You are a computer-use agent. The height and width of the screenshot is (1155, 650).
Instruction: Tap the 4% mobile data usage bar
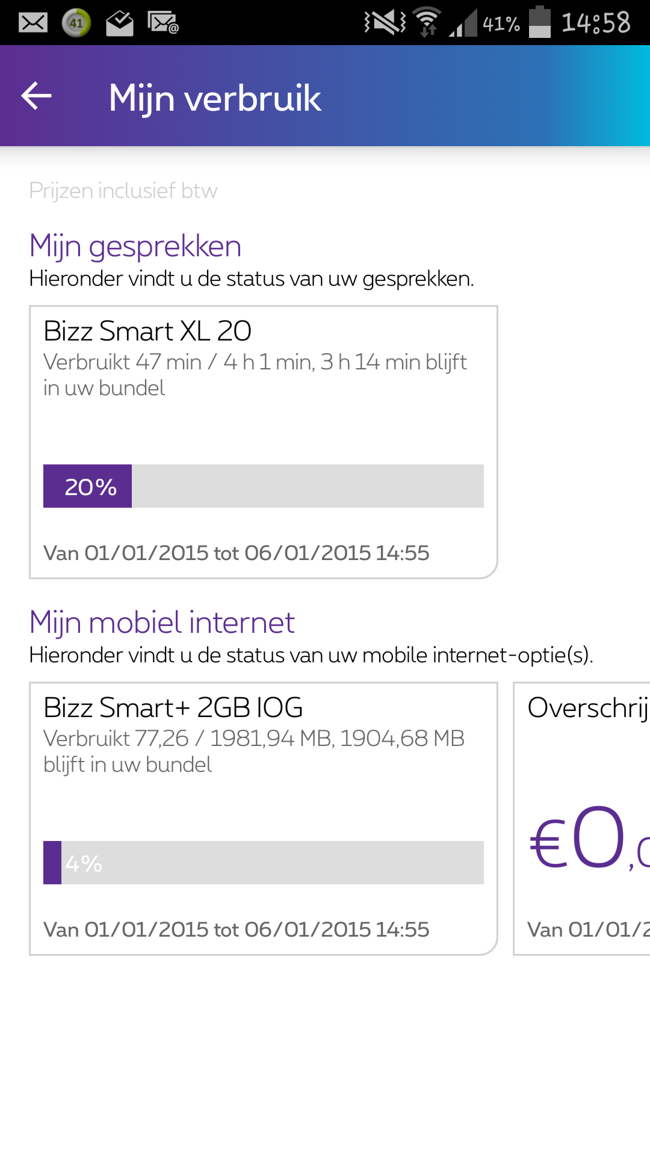[263, 863]
